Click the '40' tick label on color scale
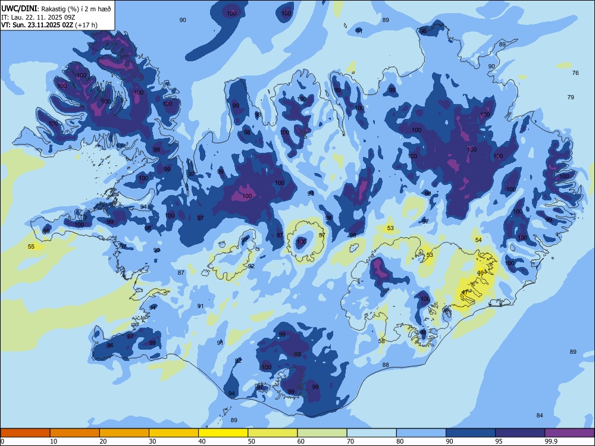595x446 pixels. tap(202, 441)
